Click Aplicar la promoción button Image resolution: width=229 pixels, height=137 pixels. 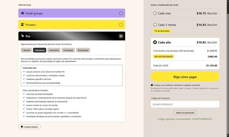coord(185,113)
